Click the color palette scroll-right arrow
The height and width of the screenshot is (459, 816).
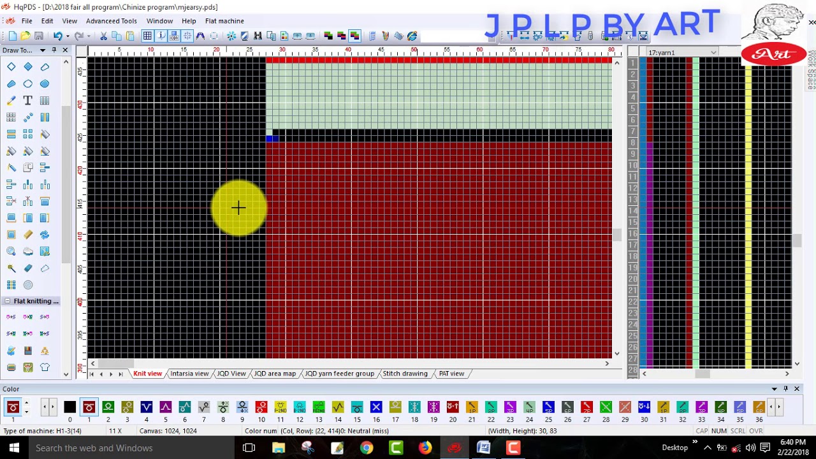(778, 407)
